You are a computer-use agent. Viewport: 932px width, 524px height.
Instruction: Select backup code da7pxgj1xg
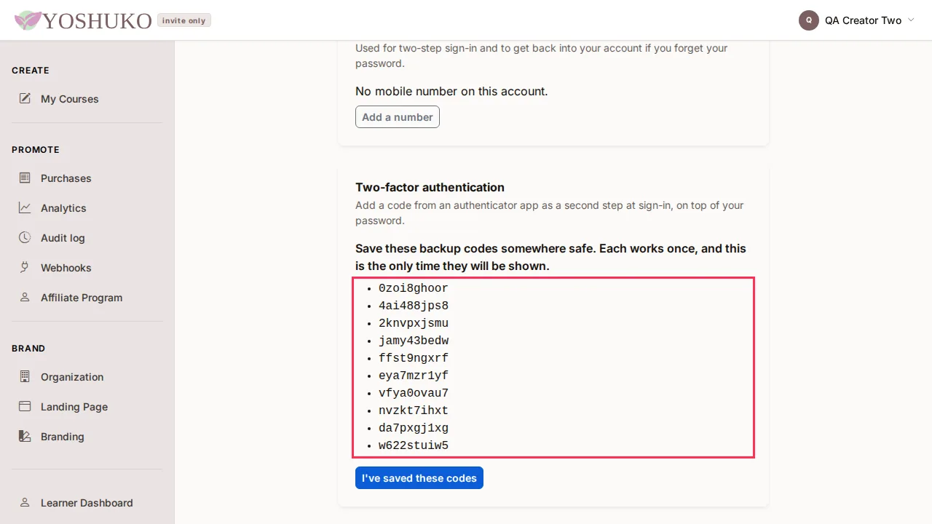click(x=414, y=428)
